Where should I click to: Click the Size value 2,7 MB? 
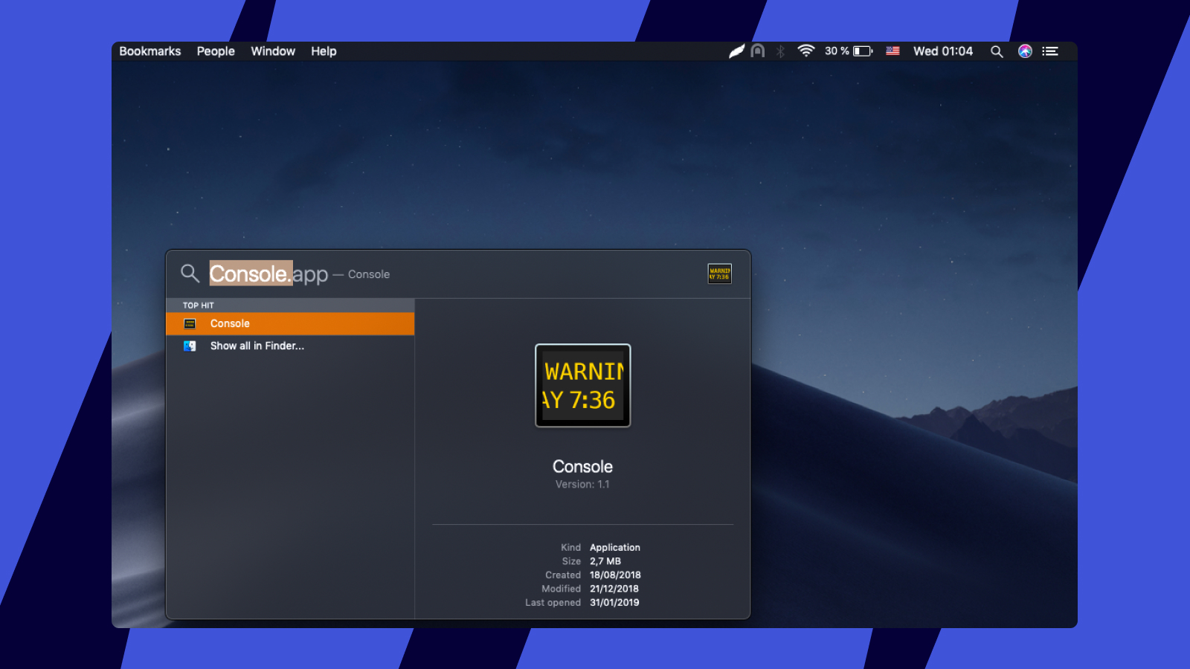[605, 561]
